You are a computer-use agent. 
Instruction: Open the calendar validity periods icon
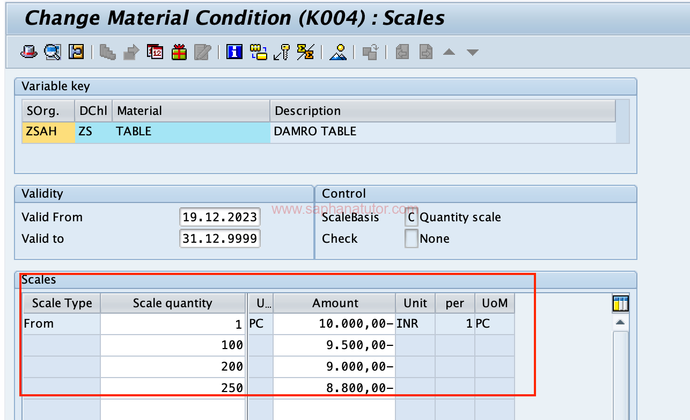click(155, 52)
